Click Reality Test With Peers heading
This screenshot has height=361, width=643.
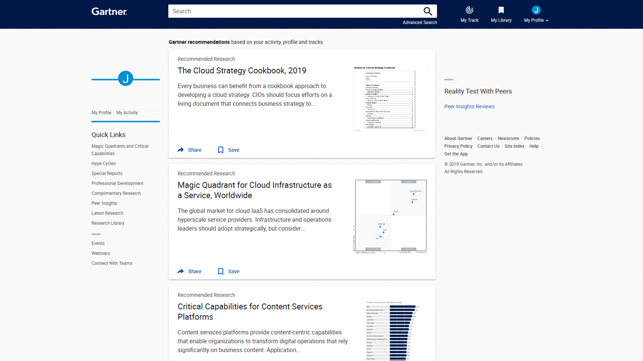(478, 91)
